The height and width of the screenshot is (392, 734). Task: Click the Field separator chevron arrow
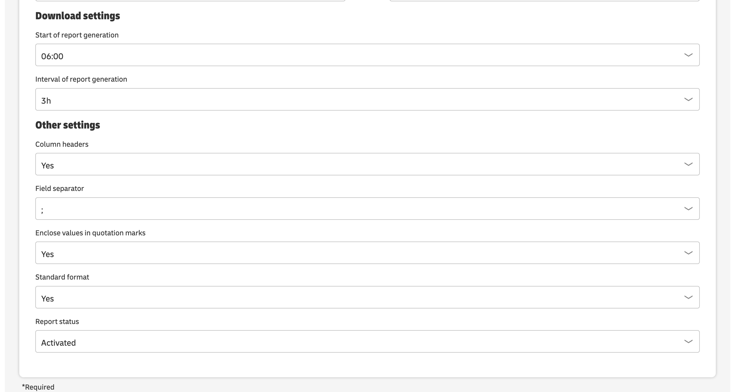coord(688,209)
